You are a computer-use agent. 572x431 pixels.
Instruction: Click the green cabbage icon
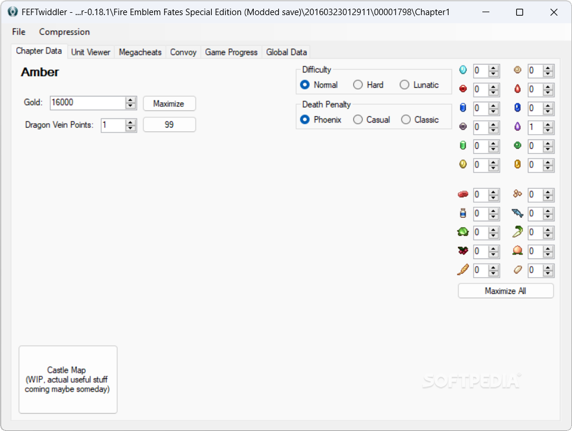click(x=463, y=232)
